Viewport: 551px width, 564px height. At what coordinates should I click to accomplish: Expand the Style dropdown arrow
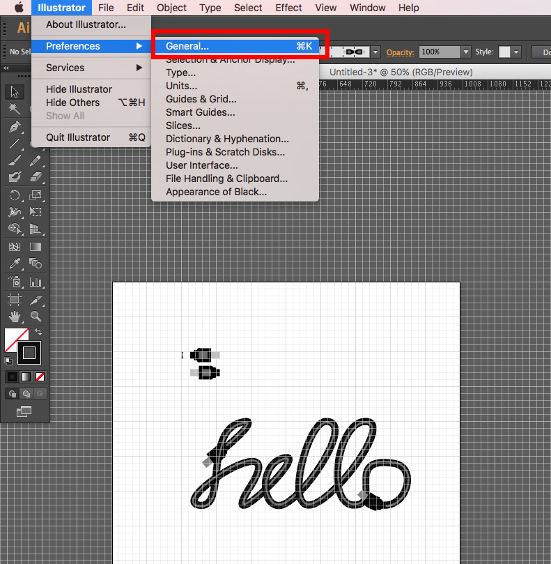click(515, 52)
